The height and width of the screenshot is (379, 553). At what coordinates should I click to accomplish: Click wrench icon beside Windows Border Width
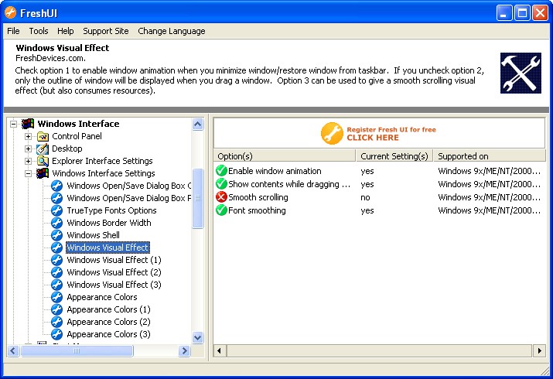[56, 223]
